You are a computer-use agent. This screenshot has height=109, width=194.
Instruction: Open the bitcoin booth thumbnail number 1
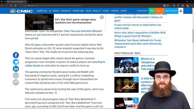126,65
